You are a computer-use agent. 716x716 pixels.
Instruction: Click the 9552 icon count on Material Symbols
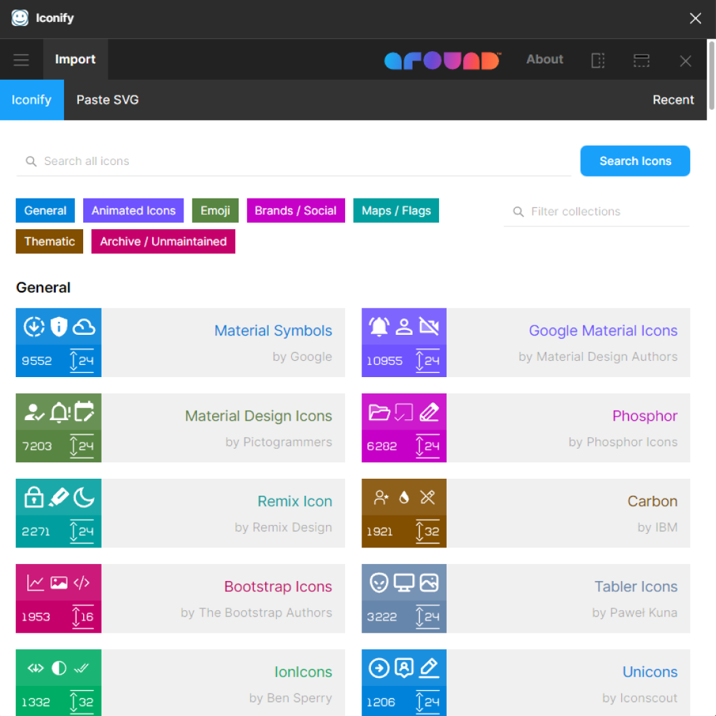coord(37,361)
